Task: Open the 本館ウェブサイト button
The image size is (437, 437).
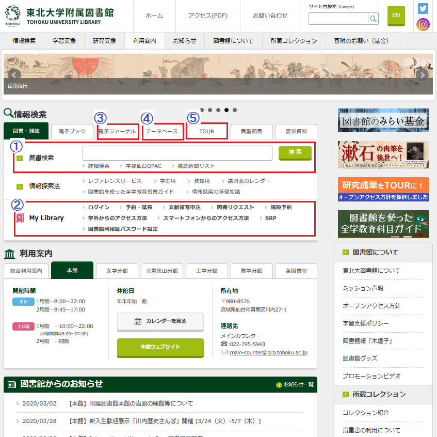Action: coord(160,347)
